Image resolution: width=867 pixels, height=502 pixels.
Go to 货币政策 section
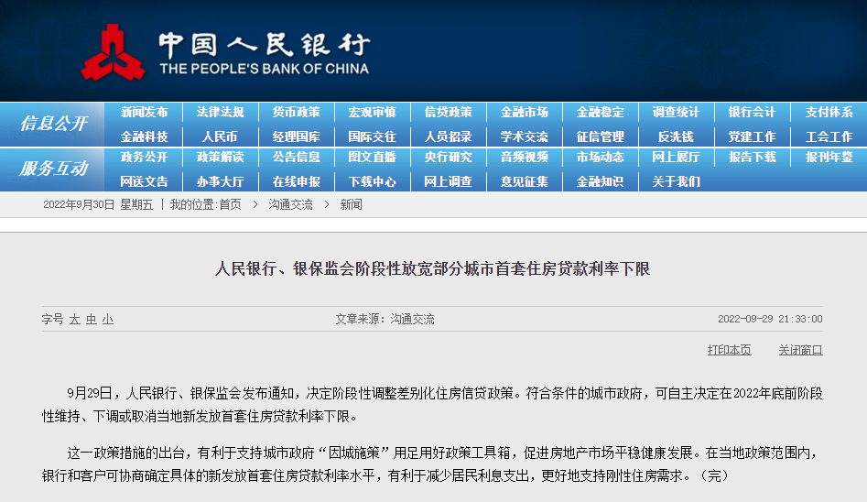point(296,113)
